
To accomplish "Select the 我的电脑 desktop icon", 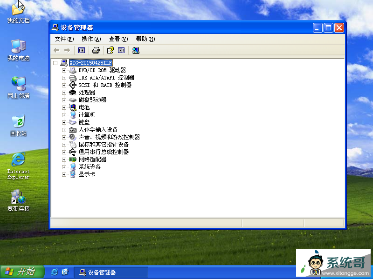I will click(x=19, y=50).
